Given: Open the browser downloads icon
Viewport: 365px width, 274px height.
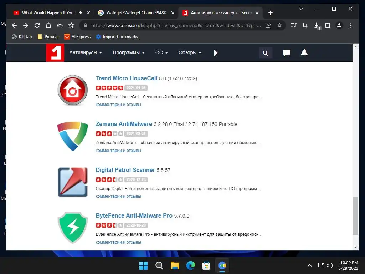Looking at the screenshot, I should pyautogui.click(x=317, y=26).
